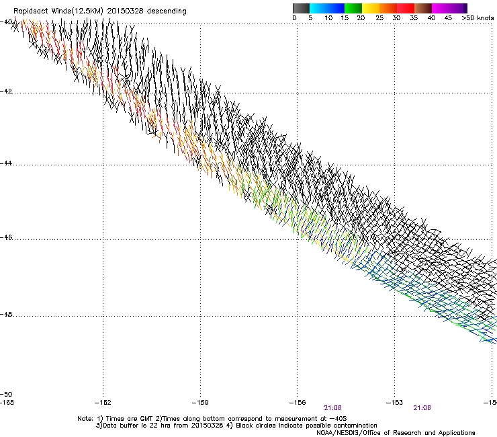Click the brown 35-40 knots color band
Viewport: 497px width, 437px height.
(423, 8)
